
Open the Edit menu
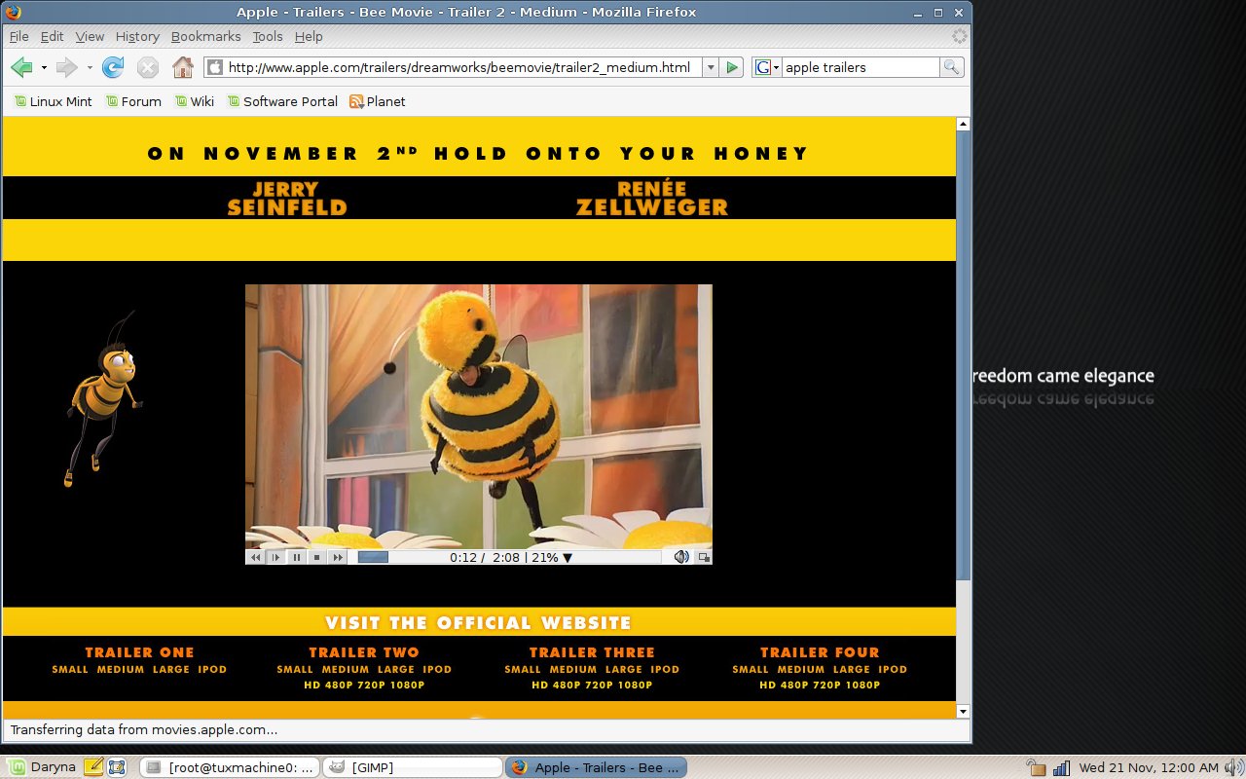(52, 36)
